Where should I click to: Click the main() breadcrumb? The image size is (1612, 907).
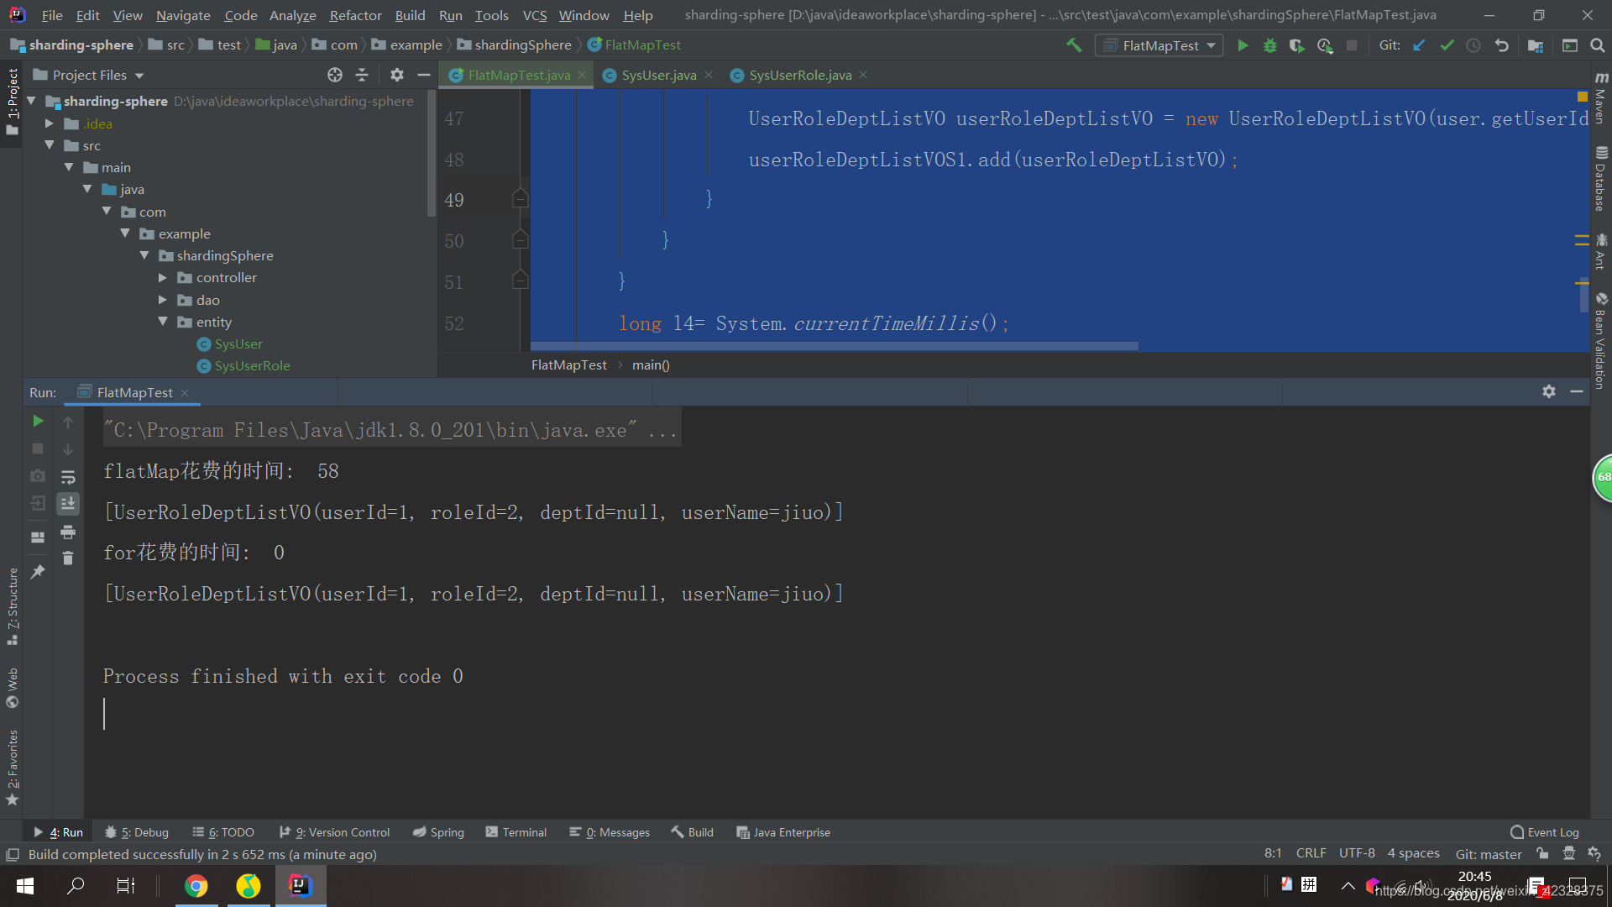(651, 364)
